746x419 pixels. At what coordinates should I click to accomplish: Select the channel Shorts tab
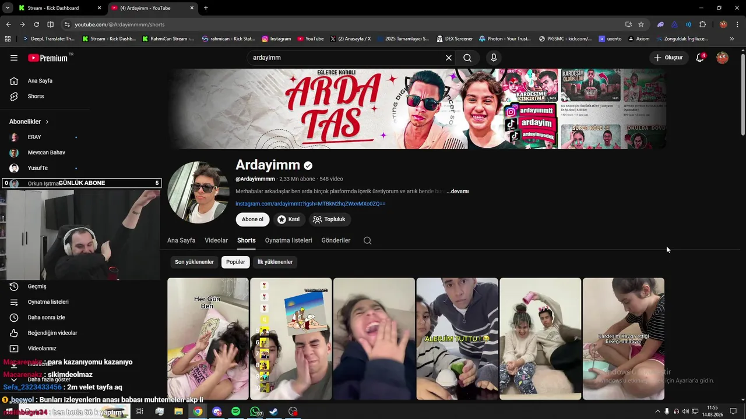(x=246, y=240)
